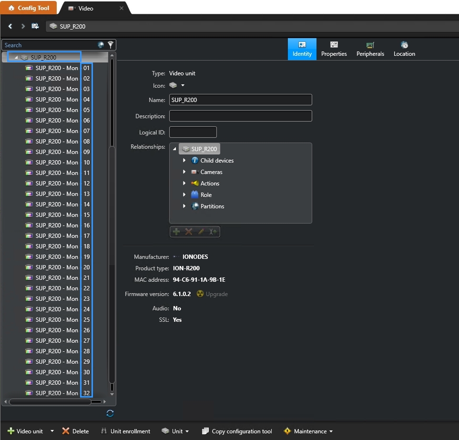459x440 pixels.
Task: Switch to the Properties tab
Action: (x=334, y=49)
